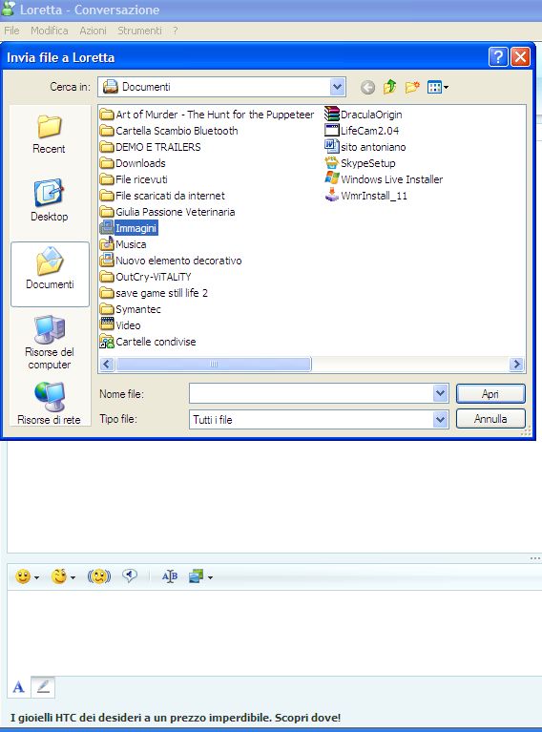Go up one folder level
Screen dimensions: 542x732
(390, 87)
